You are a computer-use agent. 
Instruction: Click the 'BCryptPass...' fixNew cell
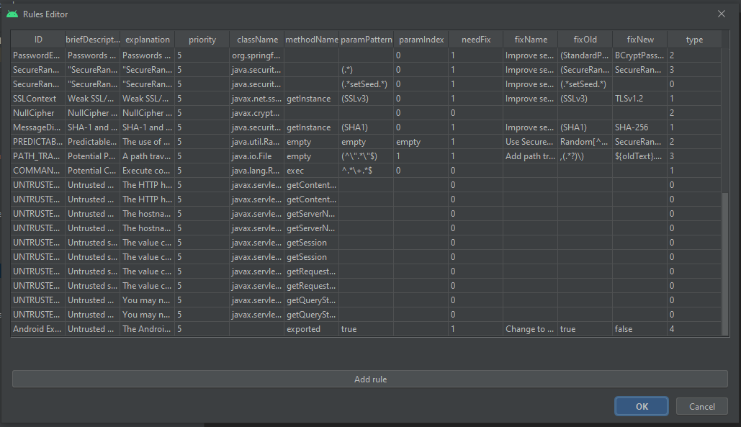640,55
